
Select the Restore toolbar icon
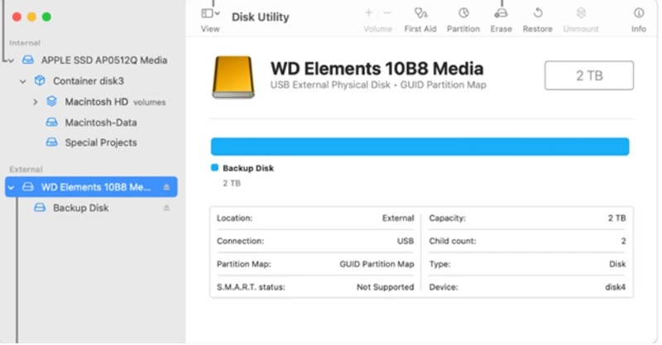(x=537, y=14)
